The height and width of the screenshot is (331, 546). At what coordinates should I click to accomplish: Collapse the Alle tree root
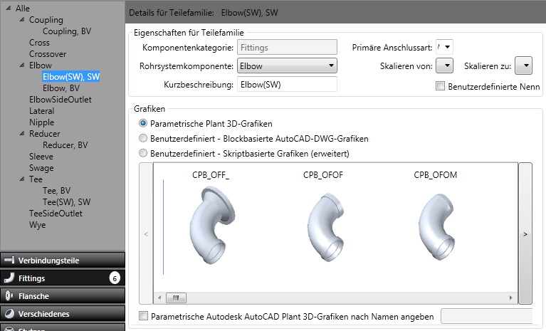[9, 8]
